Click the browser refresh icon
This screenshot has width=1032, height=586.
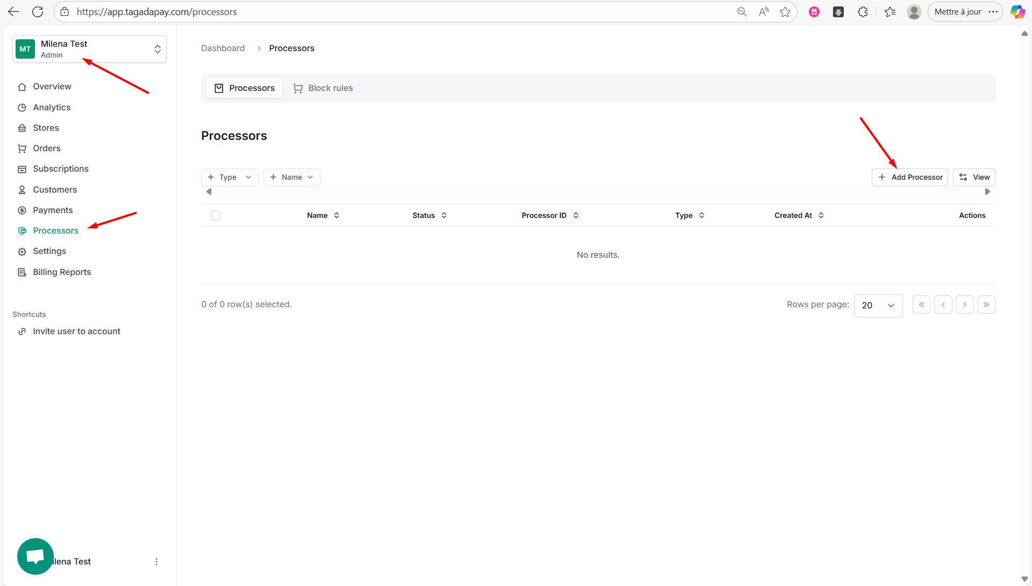38,12
